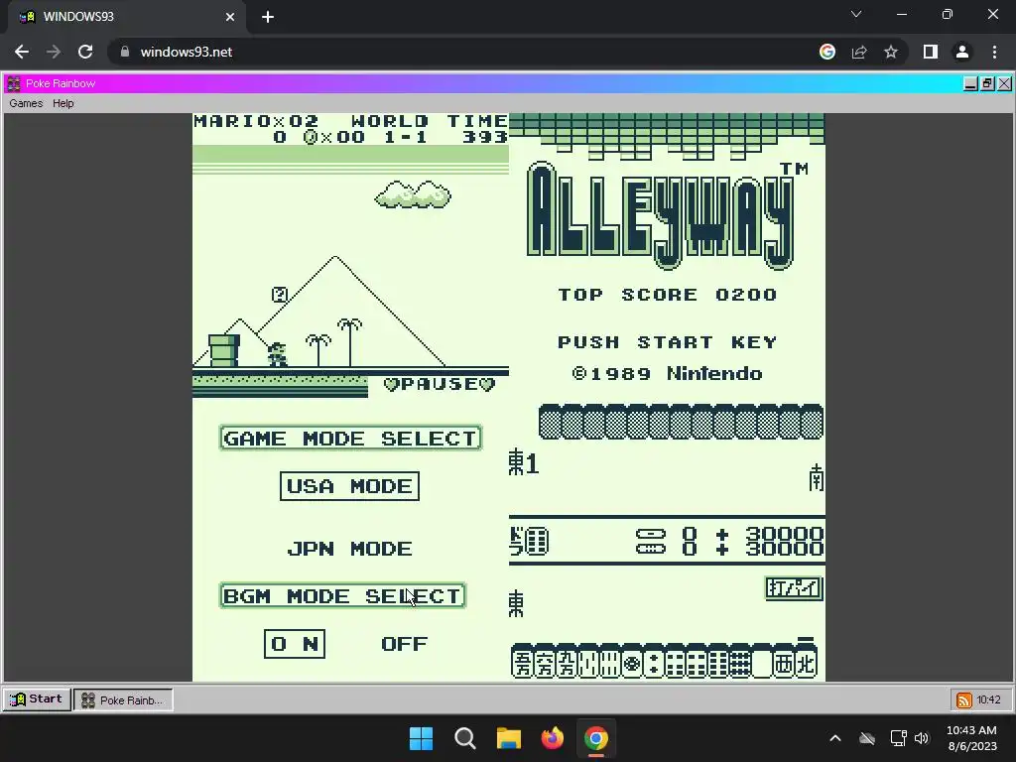Screen dimensions: 1016x762
Task: Open File Explorer from taskbar
Action: coord(509,738)
